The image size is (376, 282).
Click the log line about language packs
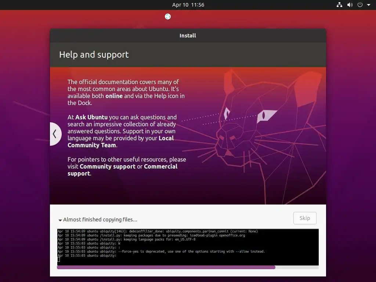coord(127,239)
